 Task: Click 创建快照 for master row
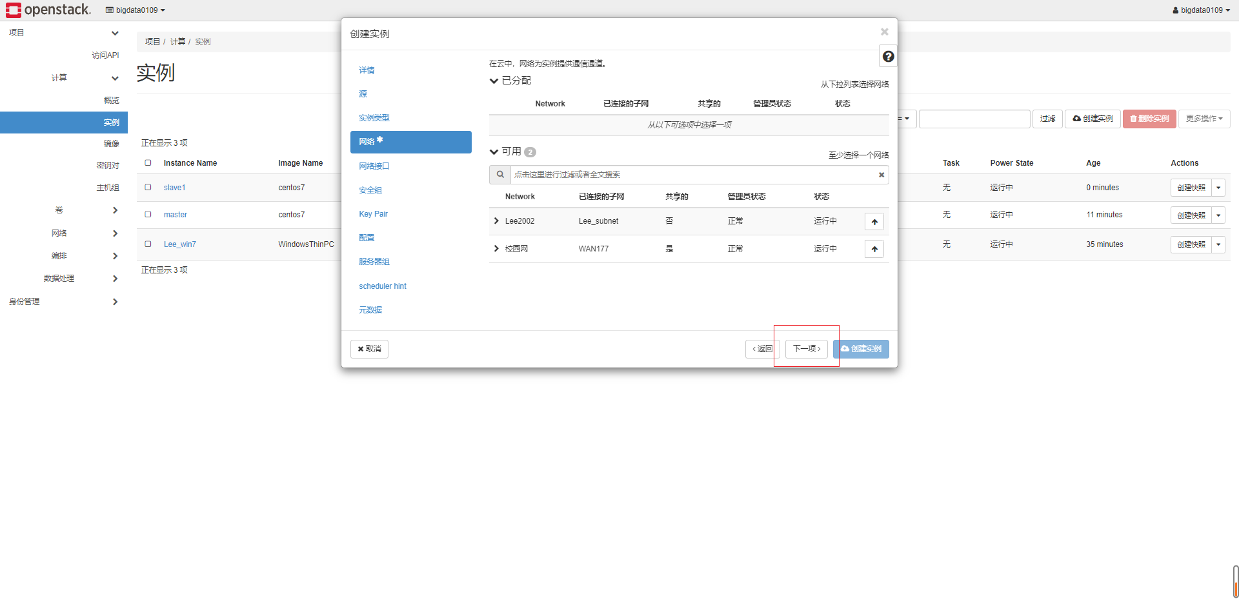[x=1191, y=215]
